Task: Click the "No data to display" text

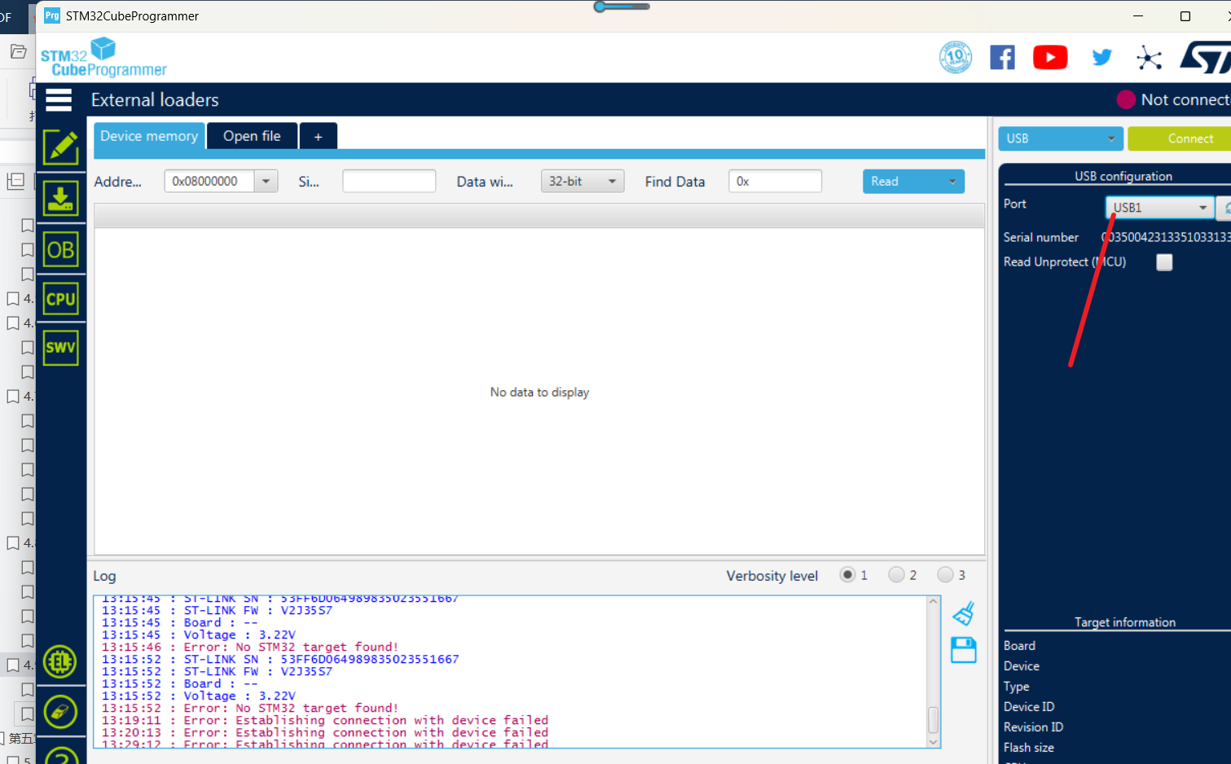Action: tap(539, 393)
